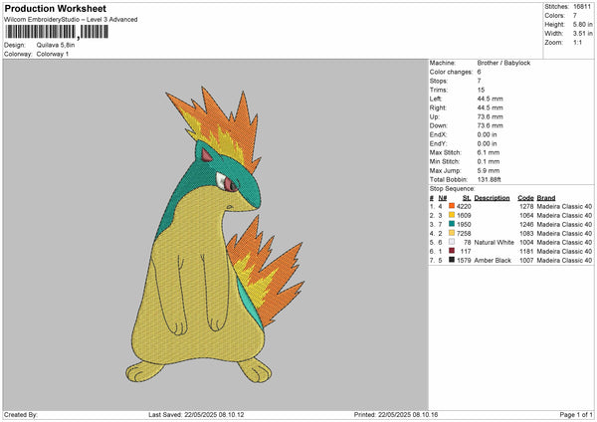Viewport: 597px width, 422px height.
Task: Click the orange swatch for code 1278
Action: coord(452,206)
